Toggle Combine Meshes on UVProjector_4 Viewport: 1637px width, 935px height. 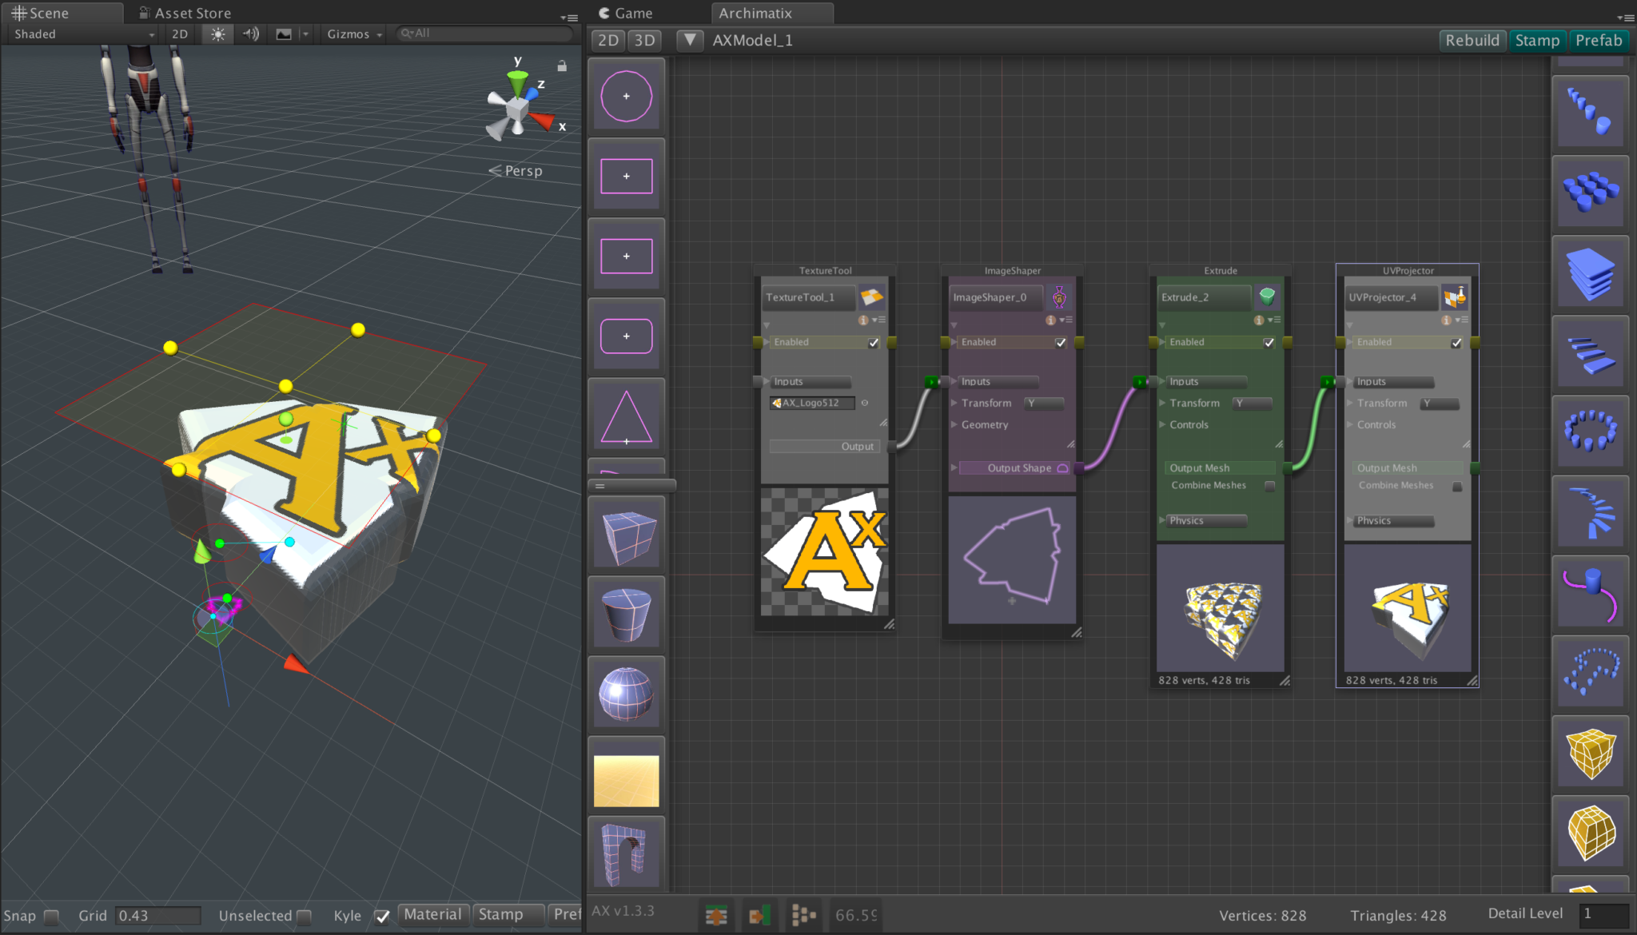(1458, 487)
